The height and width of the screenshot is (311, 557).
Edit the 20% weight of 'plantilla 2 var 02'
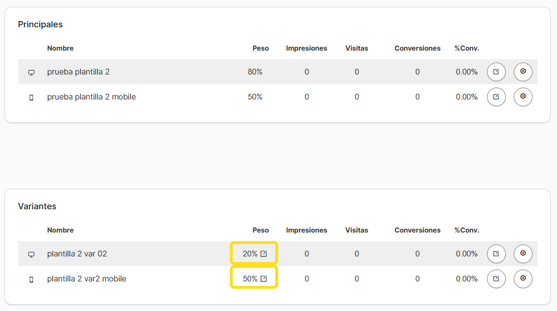click(x=263, y=254)
